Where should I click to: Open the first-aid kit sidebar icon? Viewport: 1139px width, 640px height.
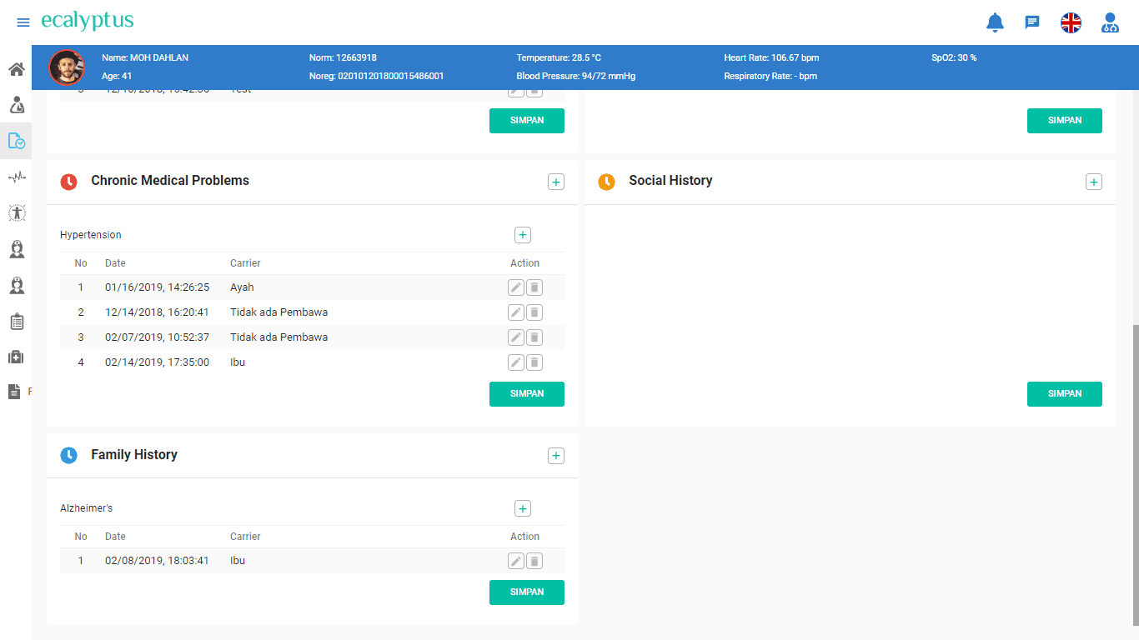(17, 357)
